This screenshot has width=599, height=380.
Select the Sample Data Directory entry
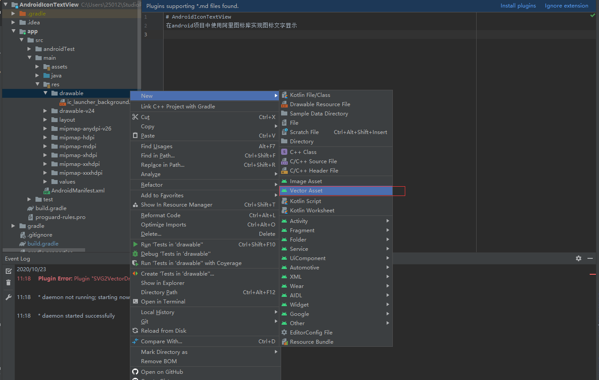pos(336,114)
